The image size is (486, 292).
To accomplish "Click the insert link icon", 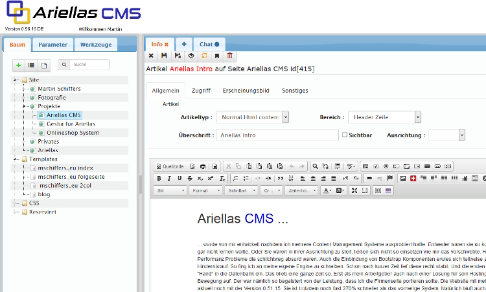I will click(x=369, y=178).
